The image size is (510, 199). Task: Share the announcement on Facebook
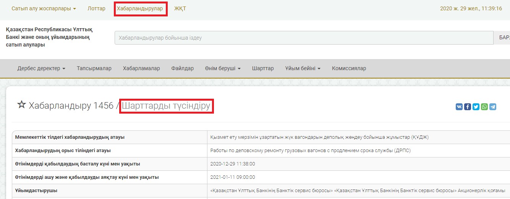[467, 107]
